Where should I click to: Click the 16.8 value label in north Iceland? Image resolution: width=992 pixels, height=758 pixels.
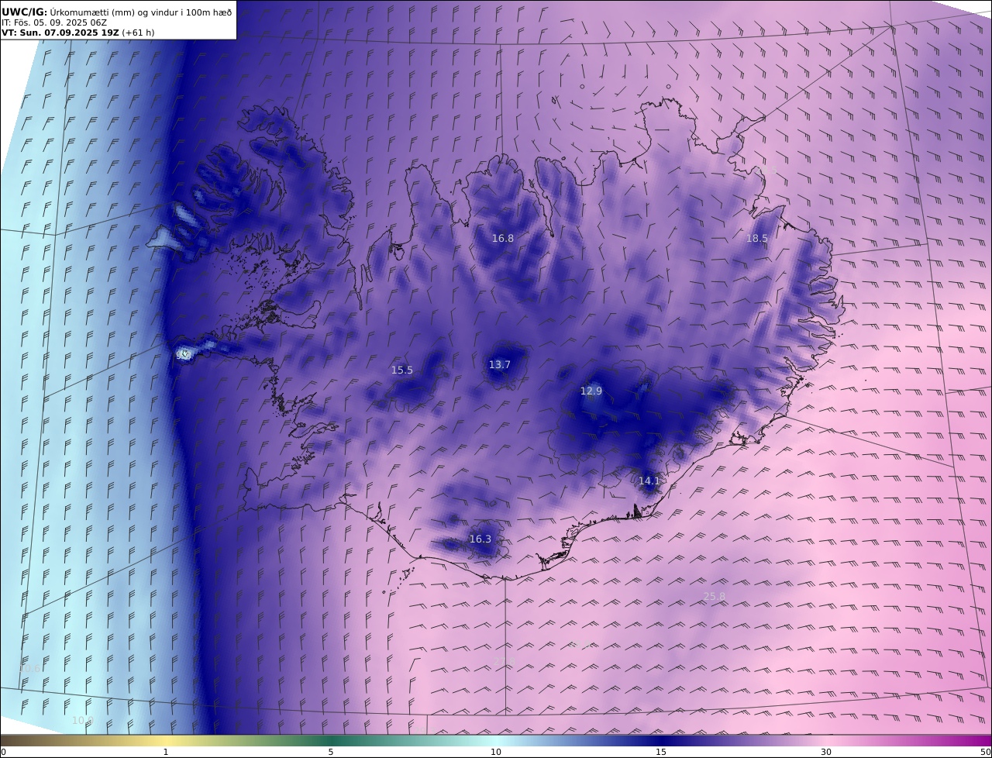[x=503, y=239]
